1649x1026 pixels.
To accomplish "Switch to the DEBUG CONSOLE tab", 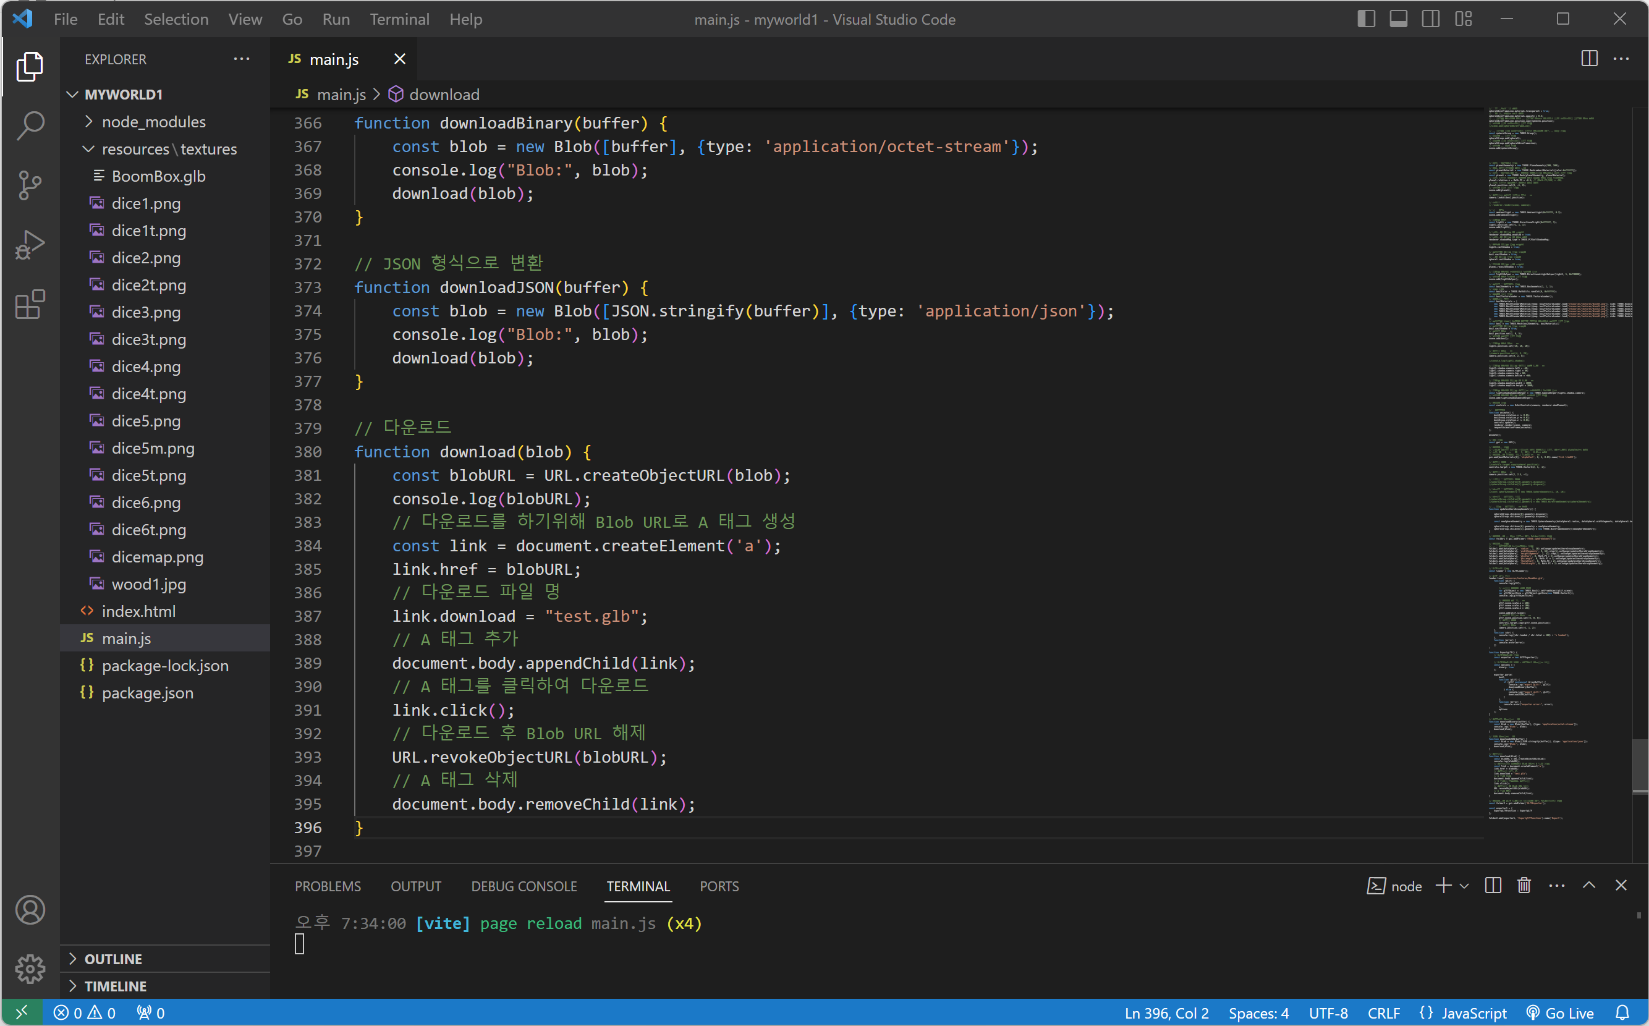I will click(x=524, y=886).
